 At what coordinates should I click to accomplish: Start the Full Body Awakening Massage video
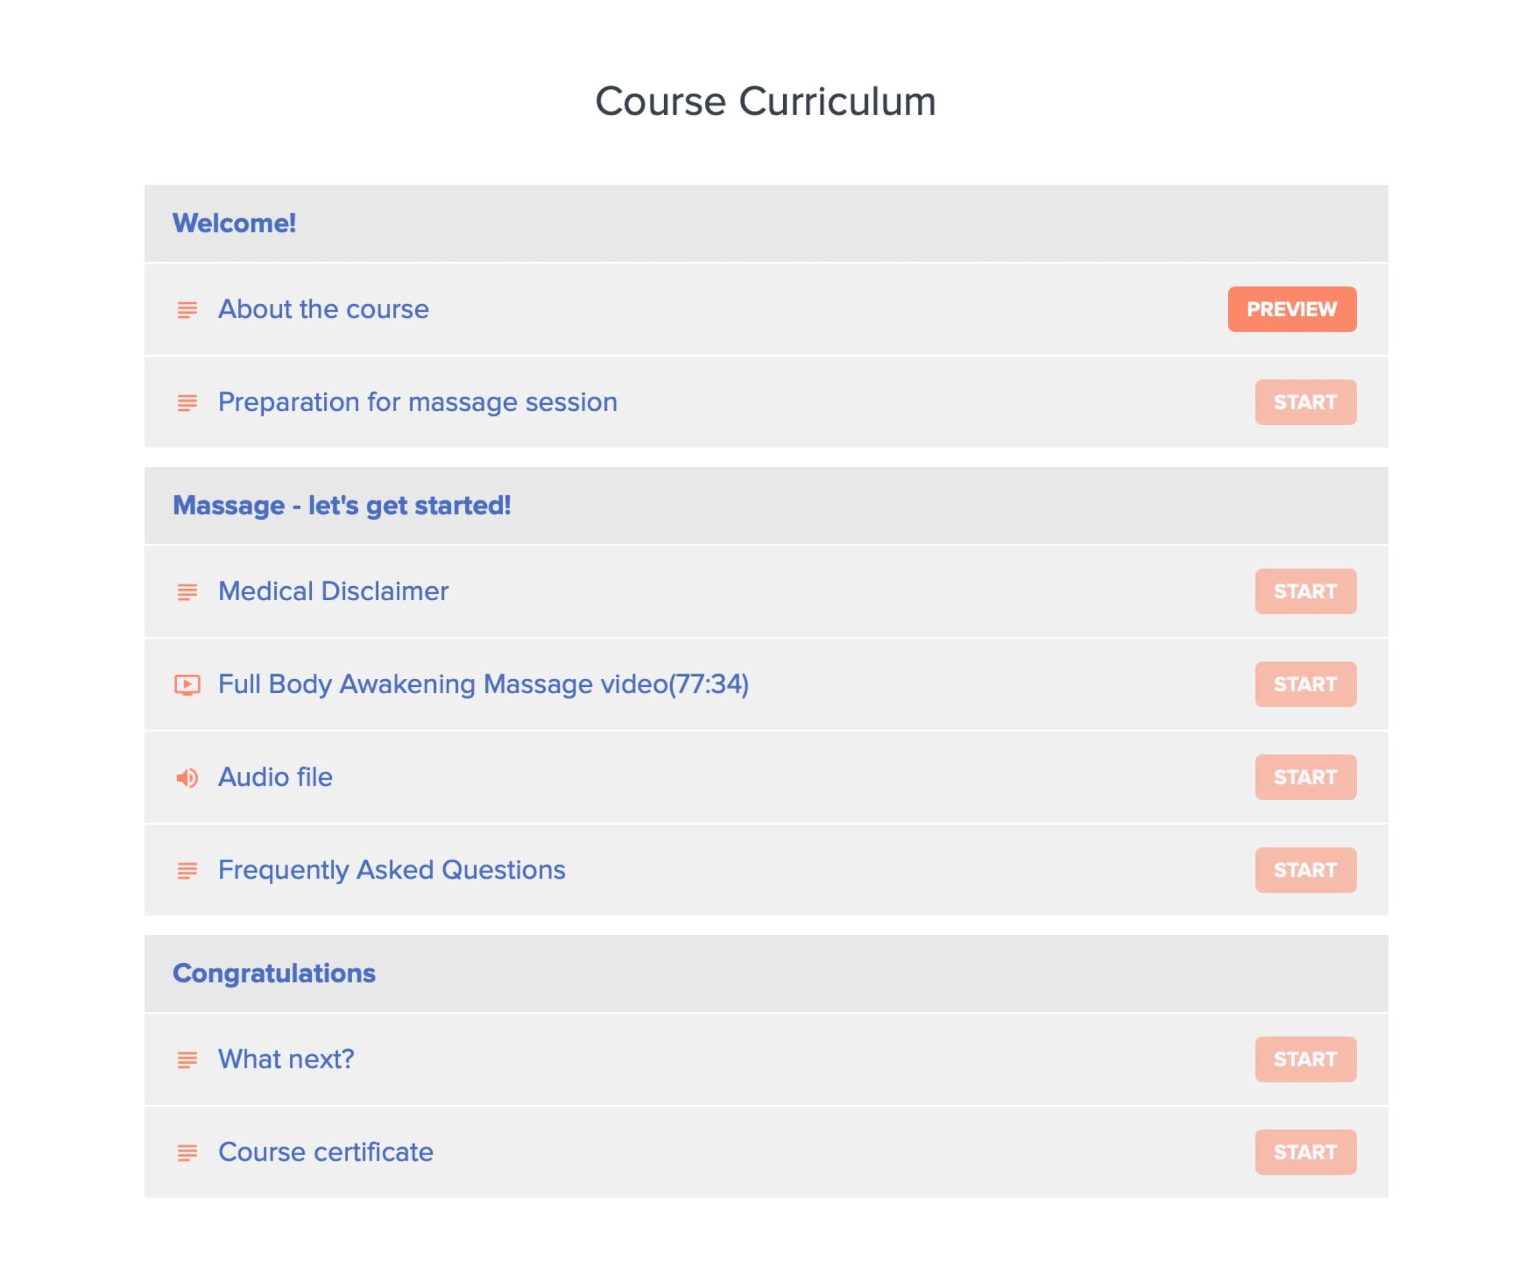coord(1305,684)
